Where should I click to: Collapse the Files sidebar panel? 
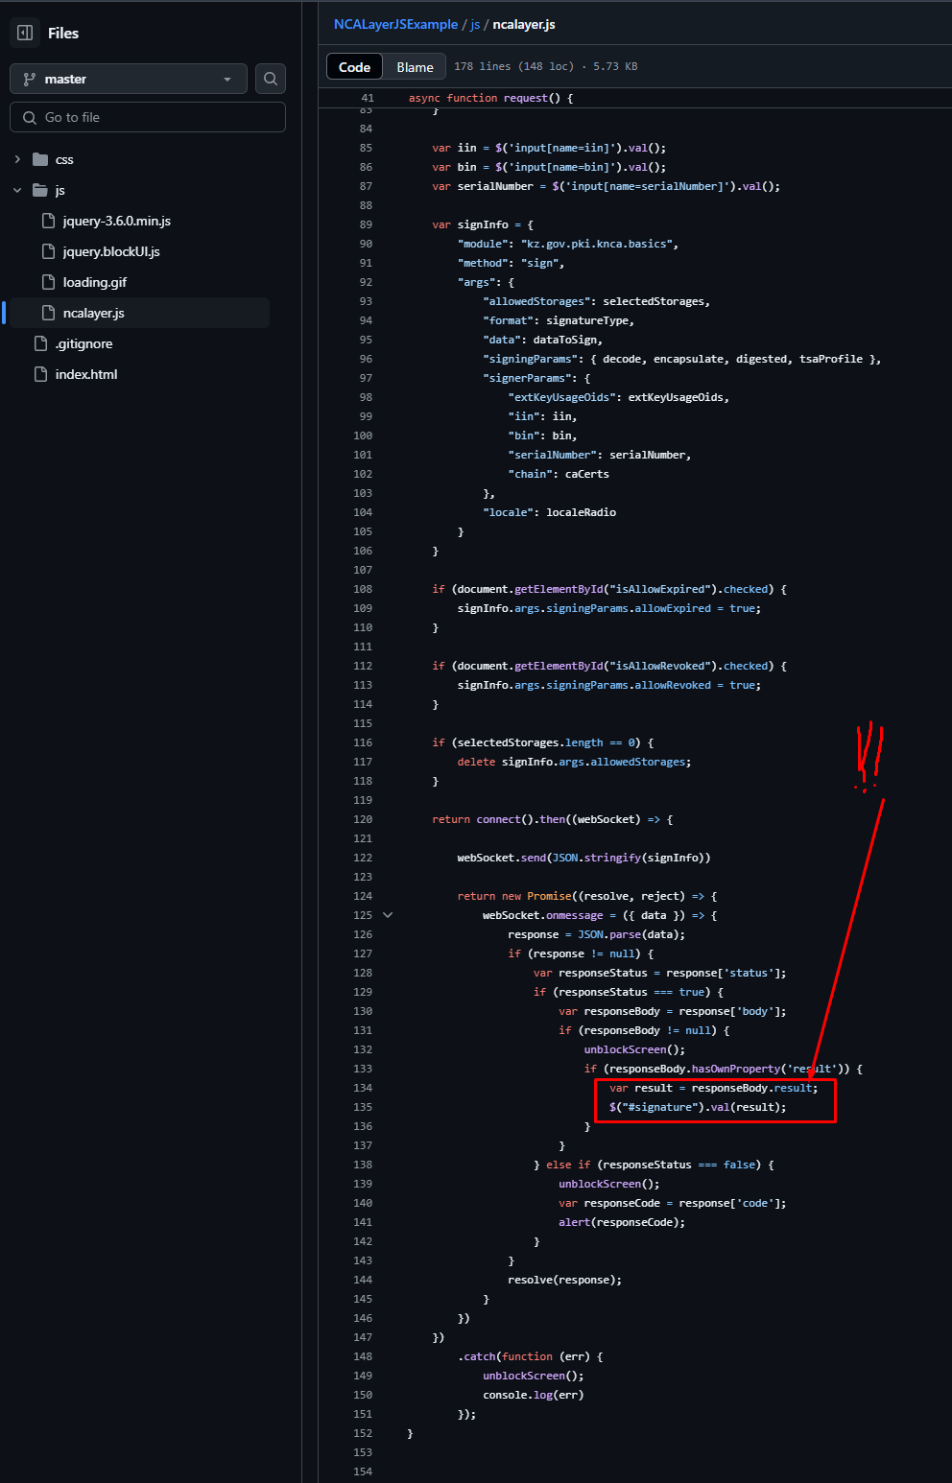pos(24,32)
